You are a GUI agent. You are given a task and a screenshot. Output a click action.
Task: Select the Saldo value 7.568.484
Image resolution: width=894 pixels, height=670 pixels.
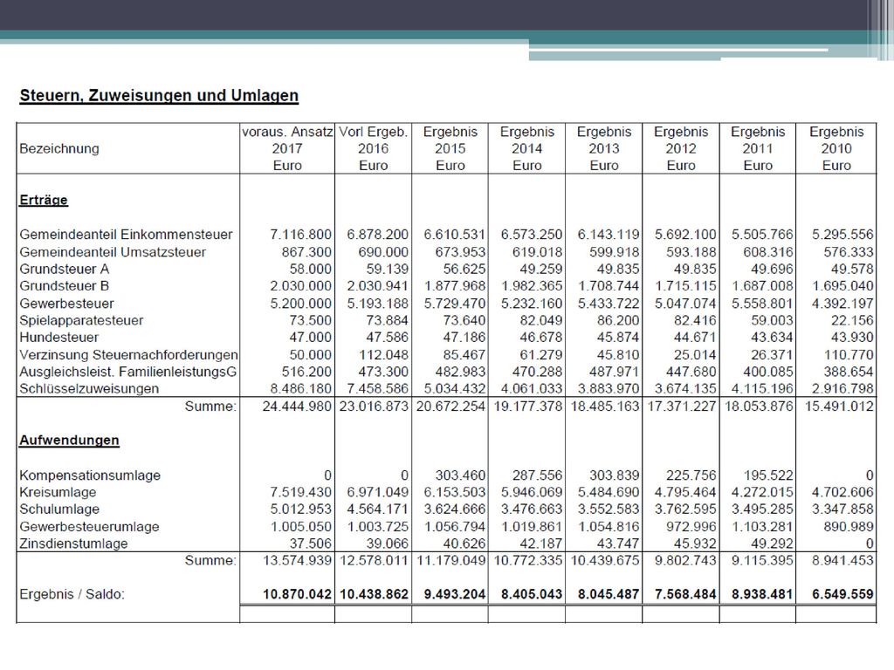click(x=685, y=594)
